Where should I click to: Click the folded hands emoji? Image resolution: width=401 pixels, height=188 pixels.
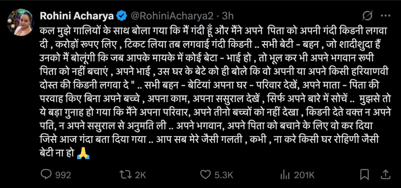[x=83, y=152]
